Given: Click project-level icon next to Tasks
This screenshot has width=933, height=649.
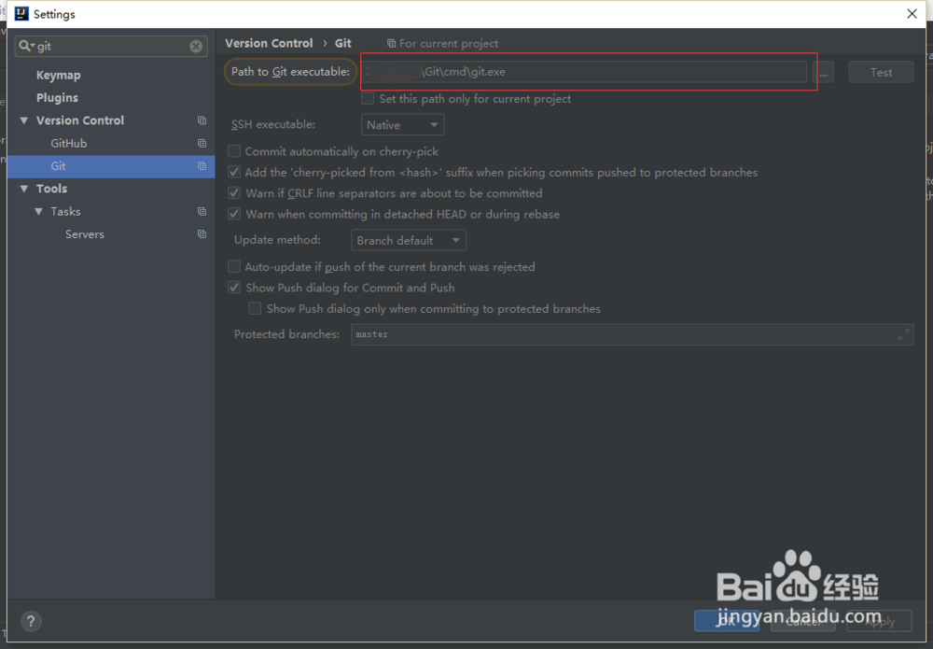Looking at the screenshot, I should [202, 211].
